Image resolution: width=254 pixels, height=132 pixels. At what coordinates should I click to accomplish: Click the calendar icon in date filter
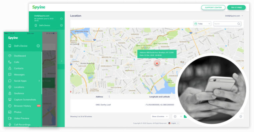pos(196,24)
